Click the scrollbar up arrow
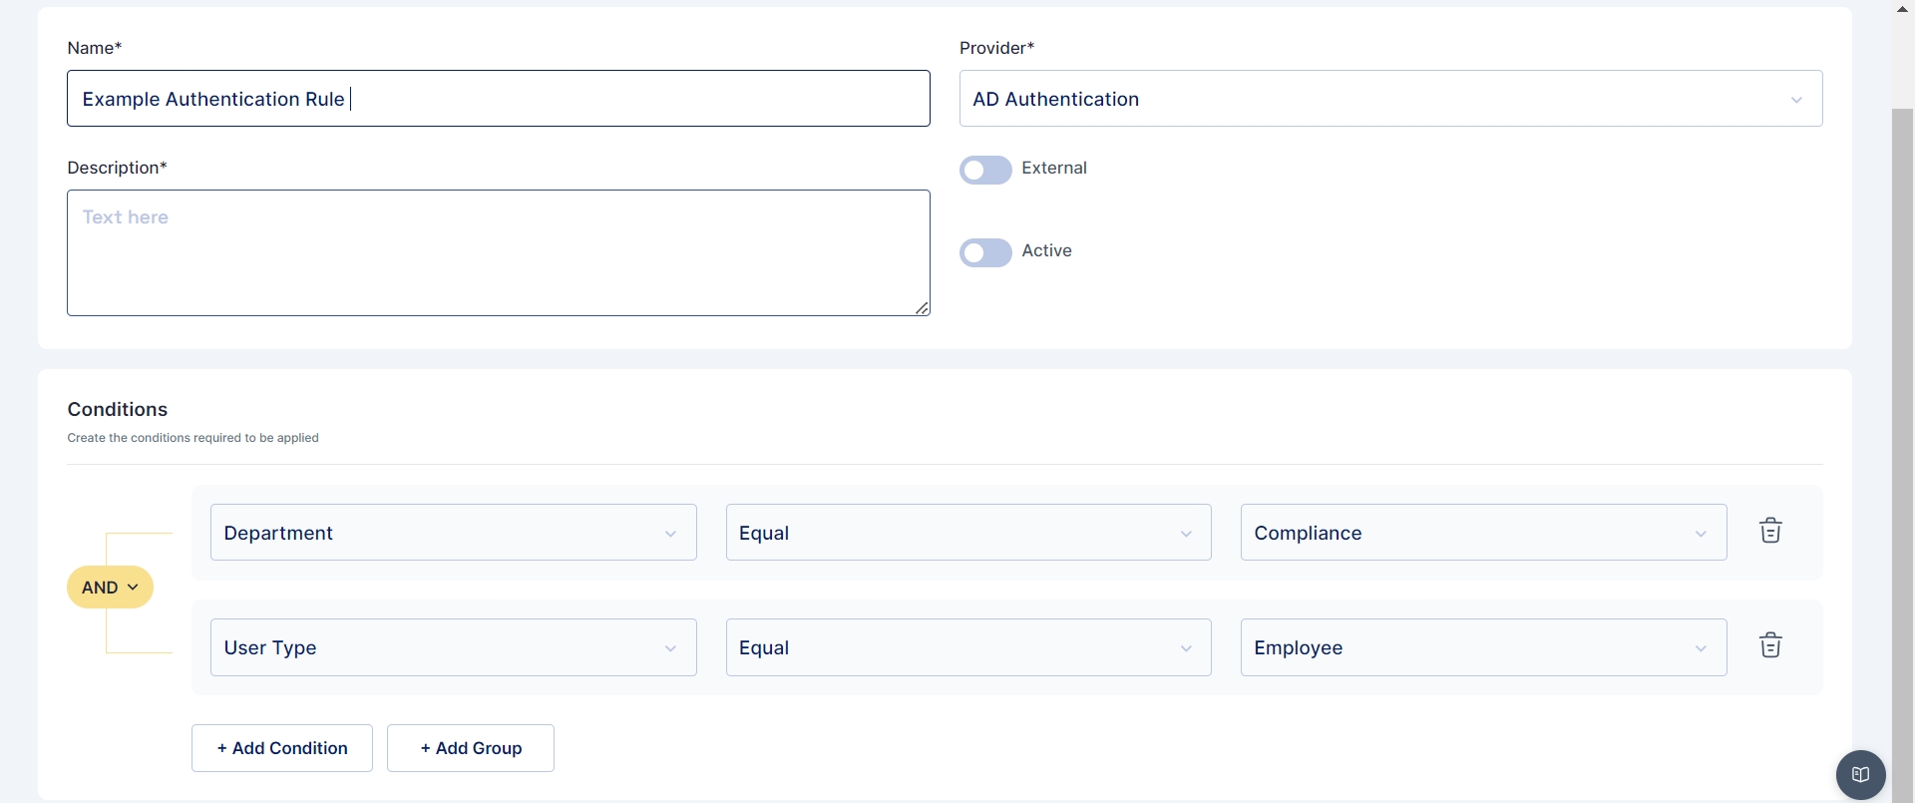 pos(1902,9)
